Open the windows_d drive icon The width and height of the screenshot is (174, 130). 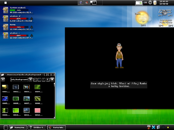6,18
